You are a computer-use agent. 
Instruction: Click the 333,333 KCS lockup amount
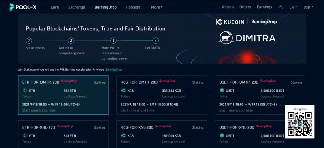[x=171, y=90]
